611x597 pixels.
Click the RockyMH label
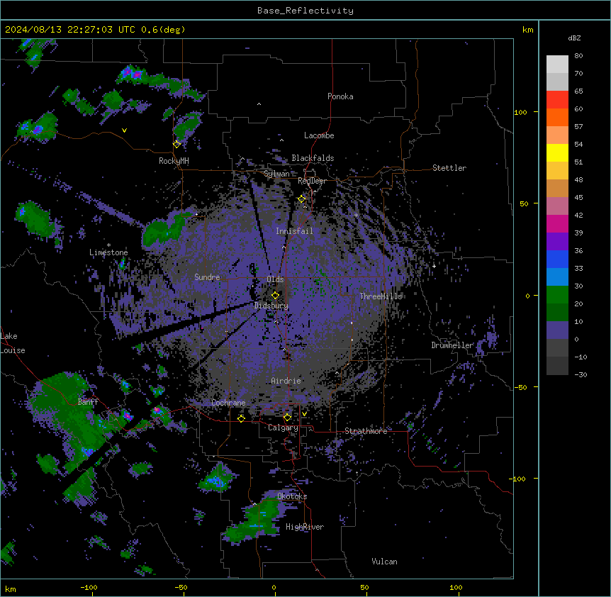[x=174, y=161]
